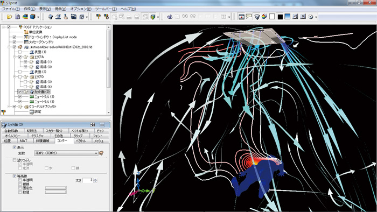Toggle checkbox for ニュートラル (2) tree item
Screen dimensions: 377x212
20,96
